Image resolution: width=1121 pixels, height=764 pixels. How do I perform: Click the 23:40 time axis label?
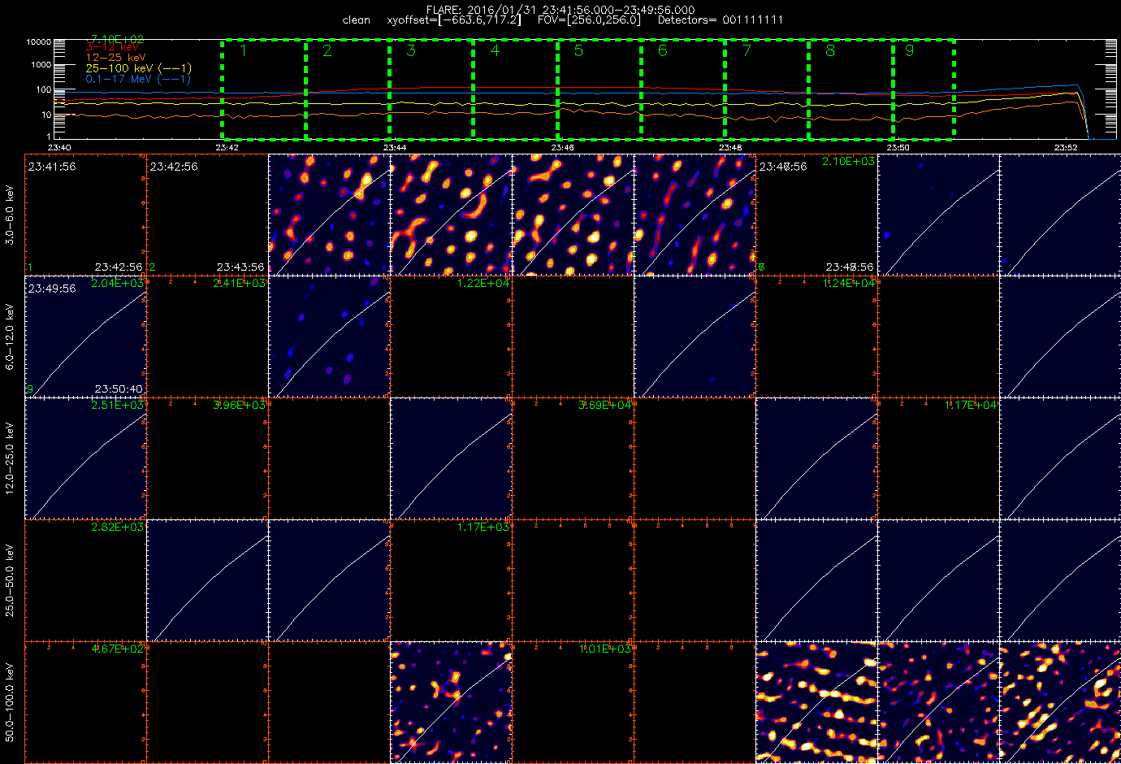59,148
